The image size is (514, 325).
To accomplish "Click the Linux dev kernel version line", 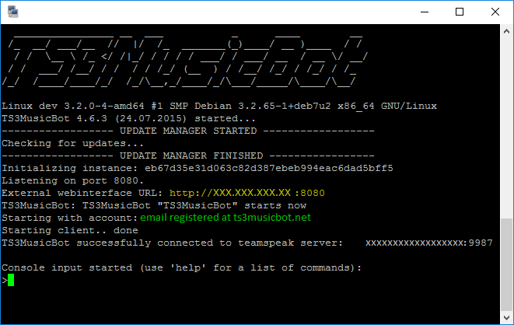I will click(x=219, y=106).
